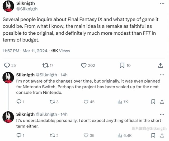Share the main tweet via upload icon
Image resolution: width=169 pixels, height=141 pixels.
(160, 65)
